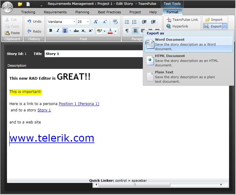The height and width of the screenshot is (195, 236).
Task: Select the Format ribbon tab
Action: [x=172, y=12]
